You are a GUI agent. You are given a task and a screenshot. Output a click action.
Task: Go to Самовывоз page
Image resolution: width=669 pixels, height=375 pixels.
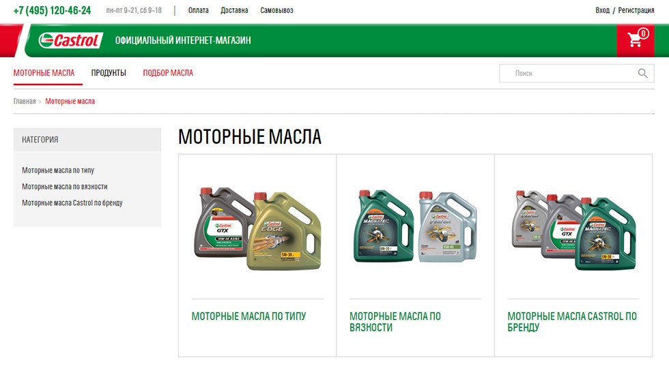[277, 10]
